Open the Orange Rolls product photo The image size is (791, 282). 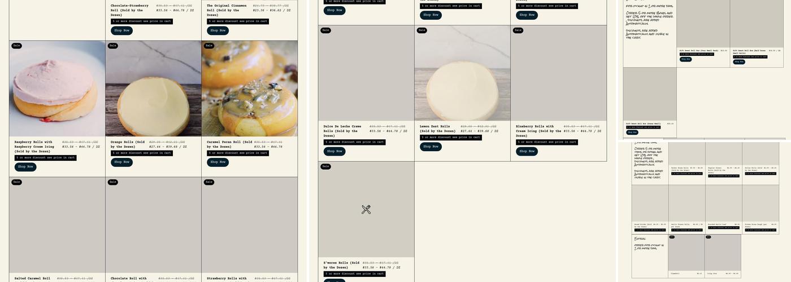pyautogui.click(x=153, y=89)
